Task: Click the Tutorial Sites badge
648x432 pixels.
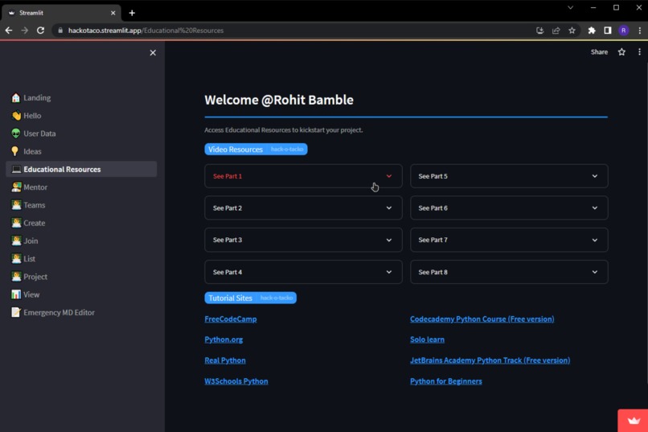Action: point(251,298)
